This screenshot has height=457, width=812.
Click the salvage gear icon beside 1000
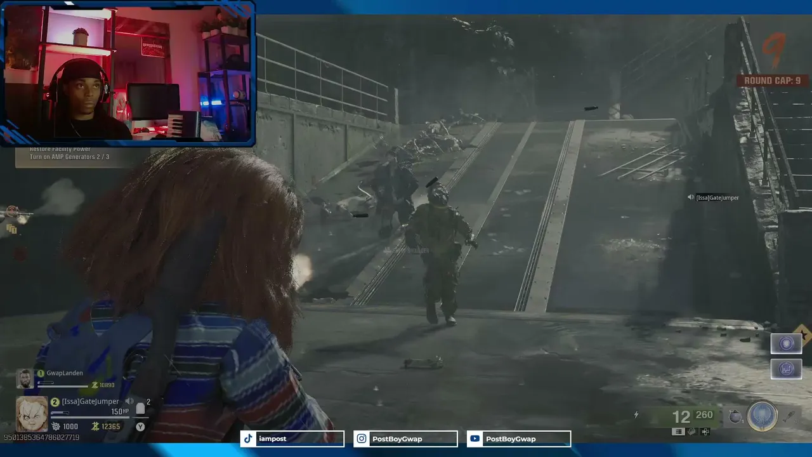(55, 427)
